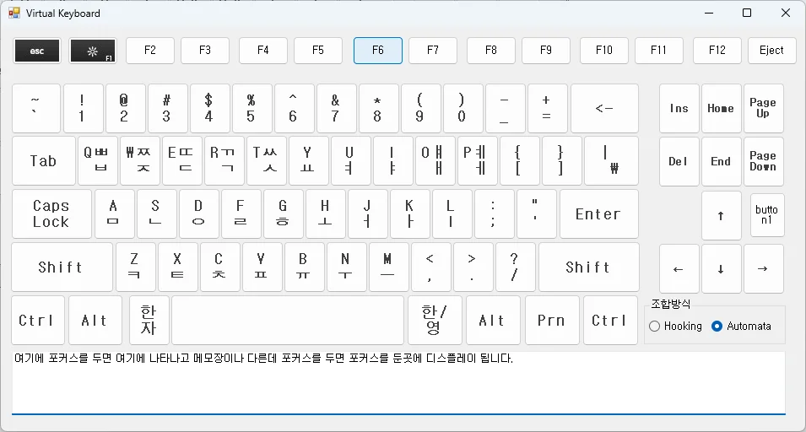
Task: Click the backspace arrow key
Action: pos(604,108)
